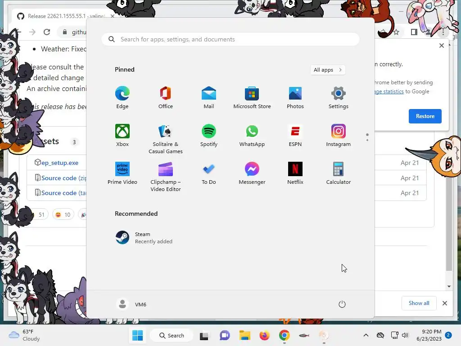The image size is (461, 346).
Task: Open the notification center badge
Action: [x=448, y=335]
